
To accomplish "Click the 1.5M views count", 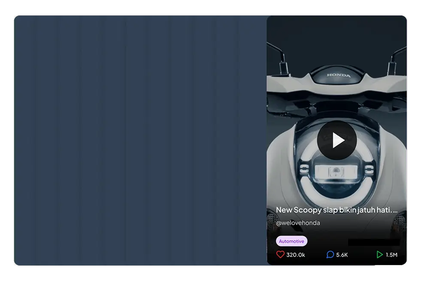I will (391, 255).
